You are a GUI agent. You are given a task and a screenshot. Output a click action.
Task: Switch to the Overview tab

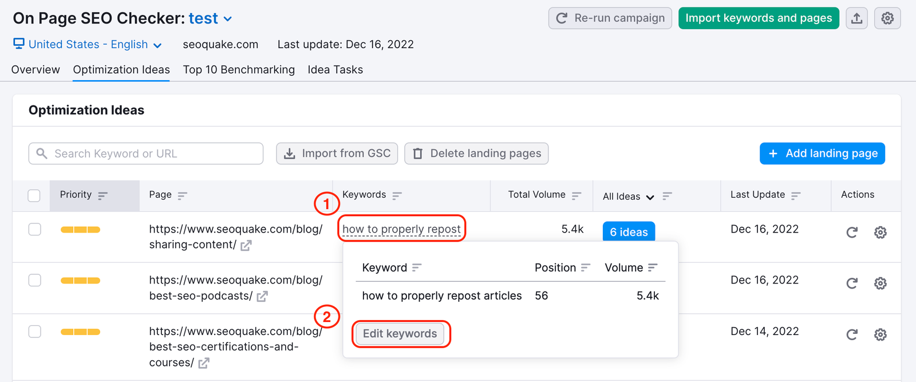pyautogui.click(x=35, y=69)
